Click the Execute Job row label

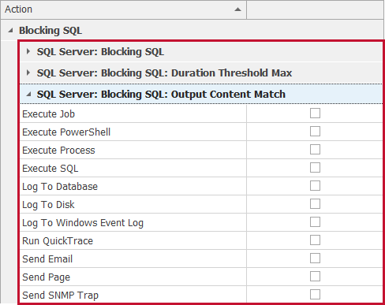[x=49, y=114]
